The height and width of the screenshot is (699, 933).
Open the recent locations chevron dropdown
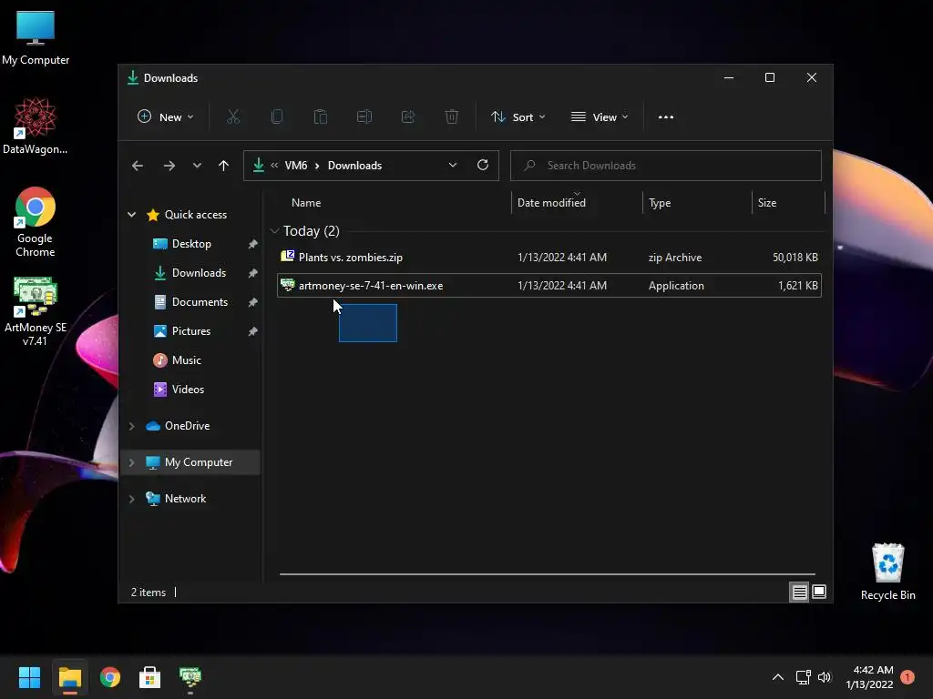pos(197,166)
